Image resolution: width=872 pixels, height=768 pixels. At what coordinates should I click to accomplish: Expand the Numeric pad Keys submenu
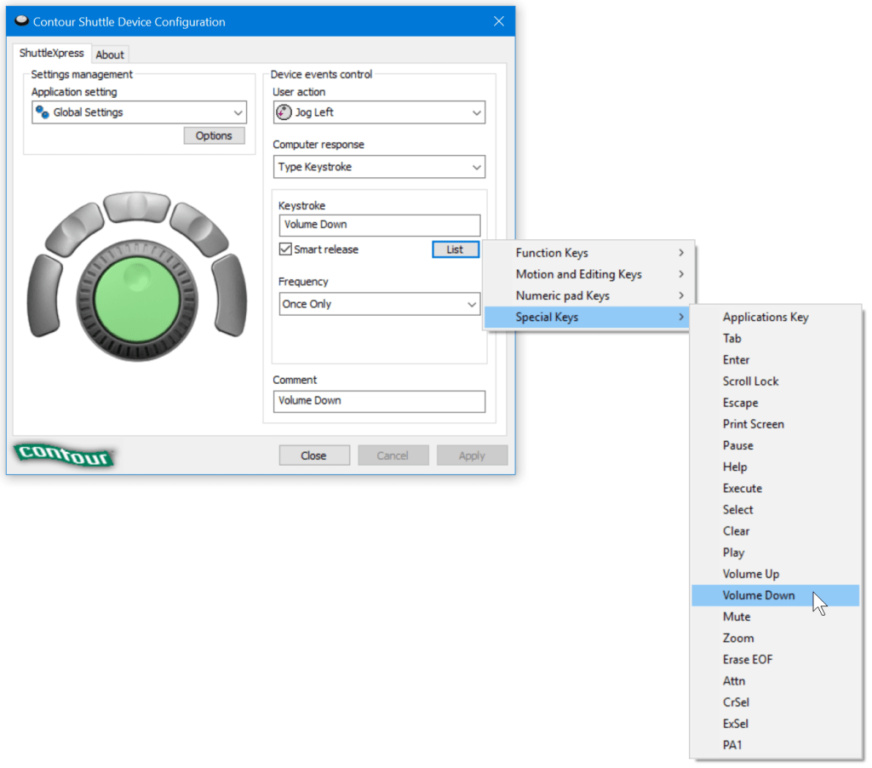click(563, 295)
